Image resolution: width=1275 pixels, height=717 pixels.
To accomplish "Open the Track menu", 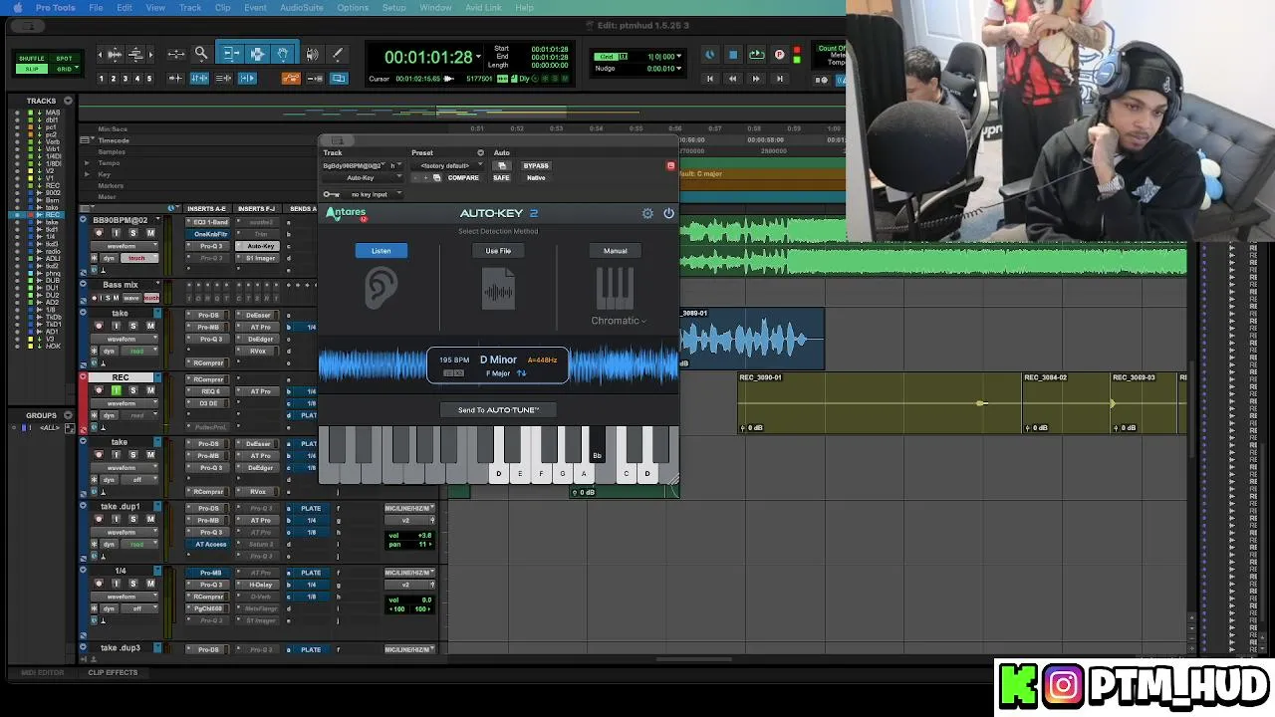I will pyautogui.click(x=190, y=8).
